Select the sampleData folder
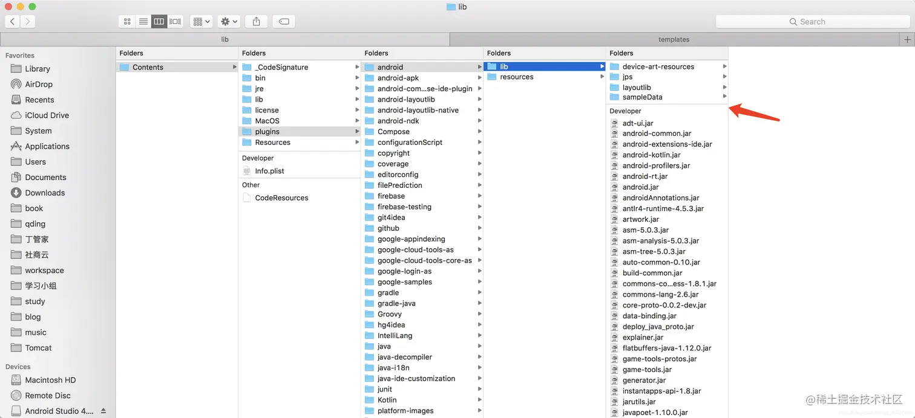 coord(667,97)
